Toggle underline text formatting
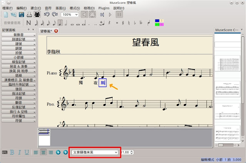 tap(27, 152)
